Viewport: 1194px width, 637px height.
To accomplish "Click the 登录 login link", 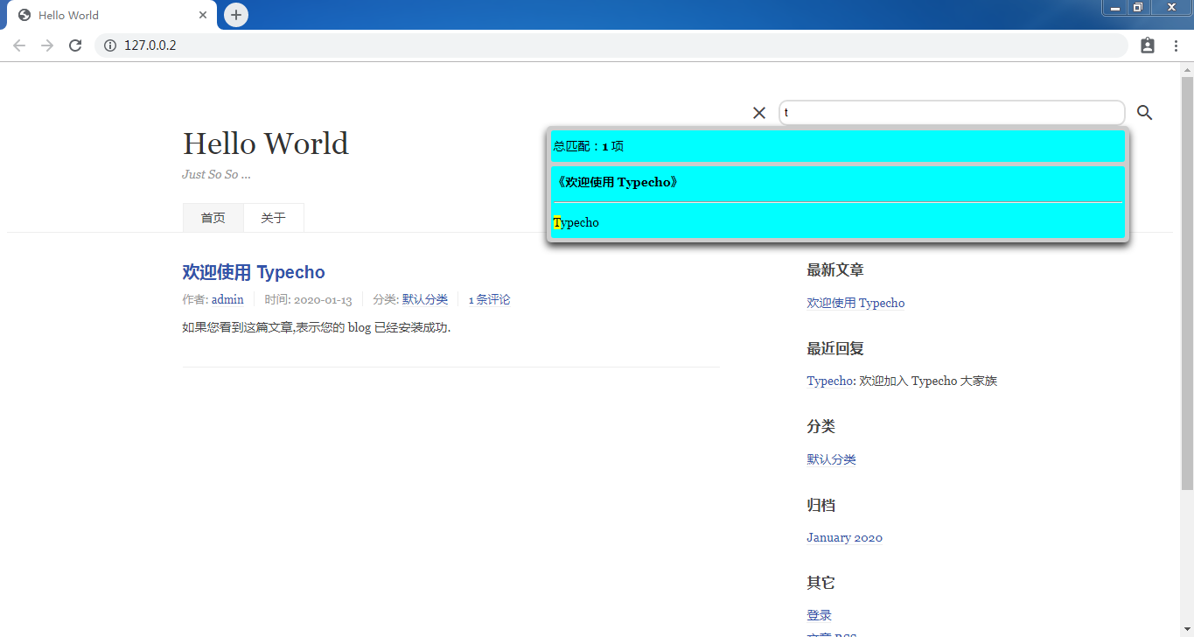I will click(819, 615).
